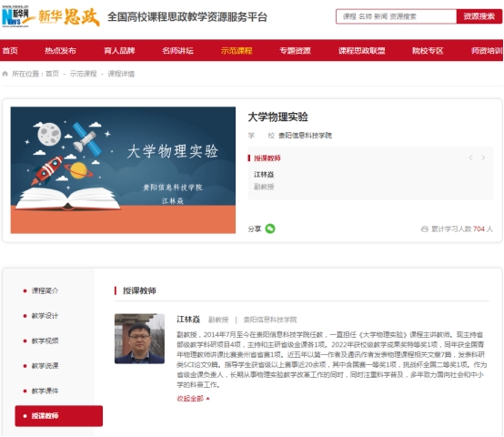
Task: Click the Xinhua News logo
Action: pos(15,16)
